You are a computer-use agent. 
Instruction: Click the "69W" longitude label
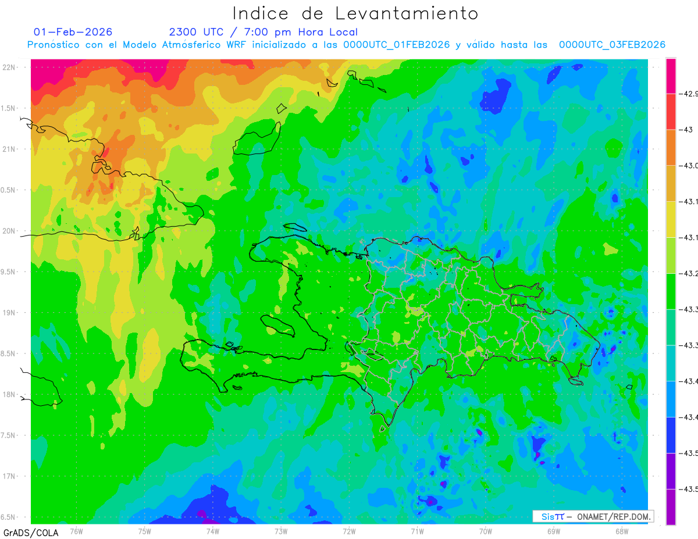tap(554, 531)
